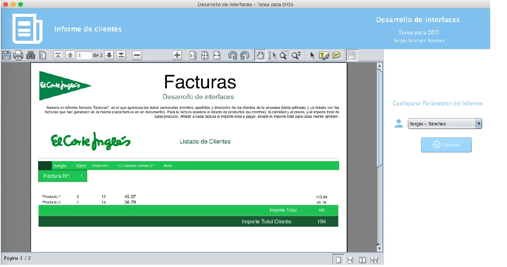Click the 'Producto 2' row name

click(x=51, y=202)
